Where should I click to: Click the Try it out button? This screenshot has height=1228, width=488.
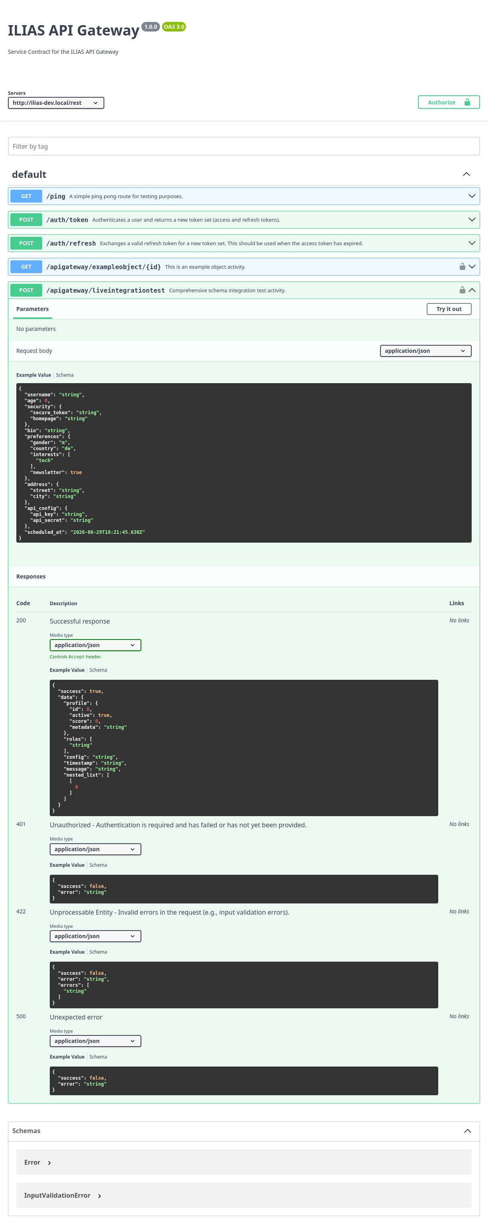click(x=449, y=309)
